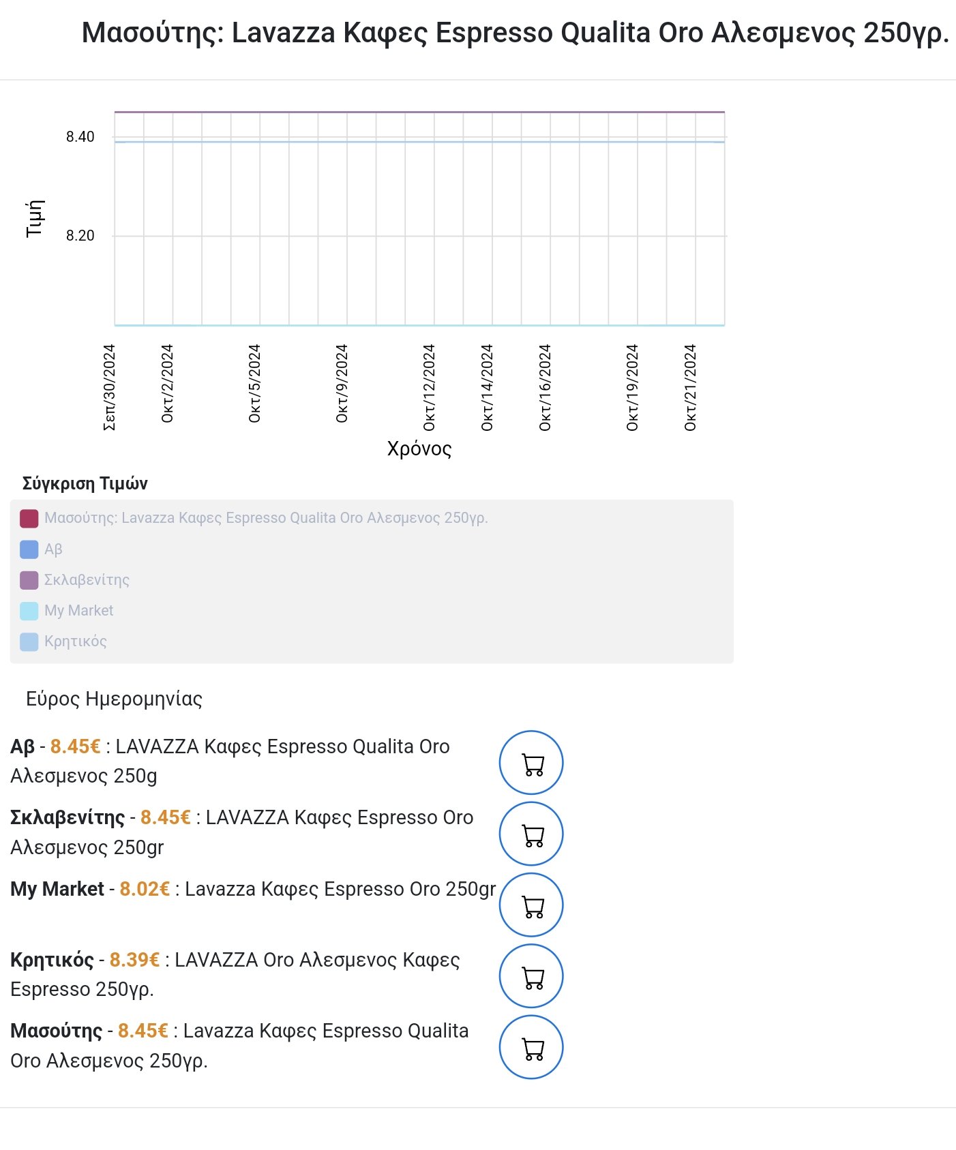Add the Μασούτης Lavazza product to cart
Screen dimensions: 956x1150
[x=531, y=1047]
